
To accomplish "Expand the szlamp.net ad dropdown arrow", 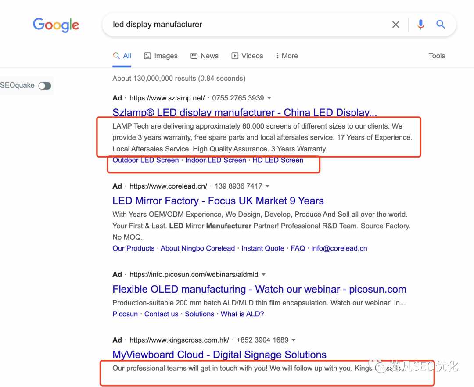I will (269, 98).
